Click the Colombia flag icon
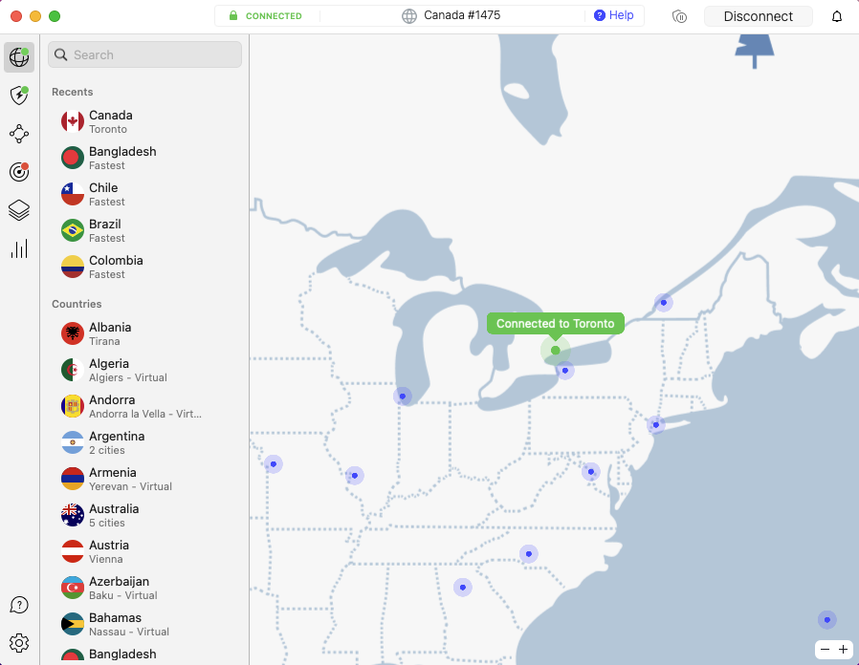This screenshot has height=665, width=859. (x=73, y=267)
